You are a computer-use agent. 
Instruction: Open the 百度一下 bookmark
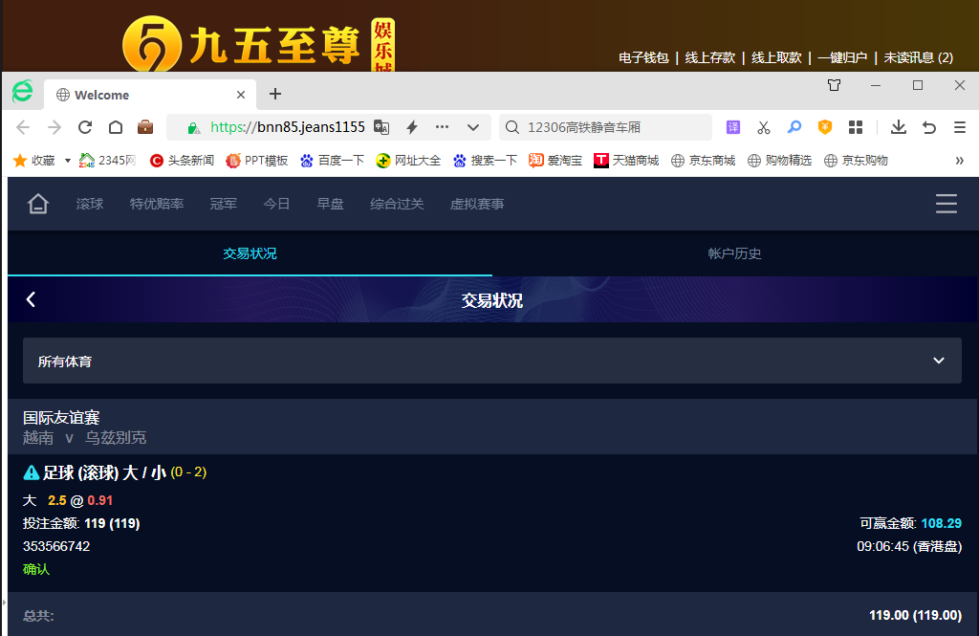click(332, 161)
